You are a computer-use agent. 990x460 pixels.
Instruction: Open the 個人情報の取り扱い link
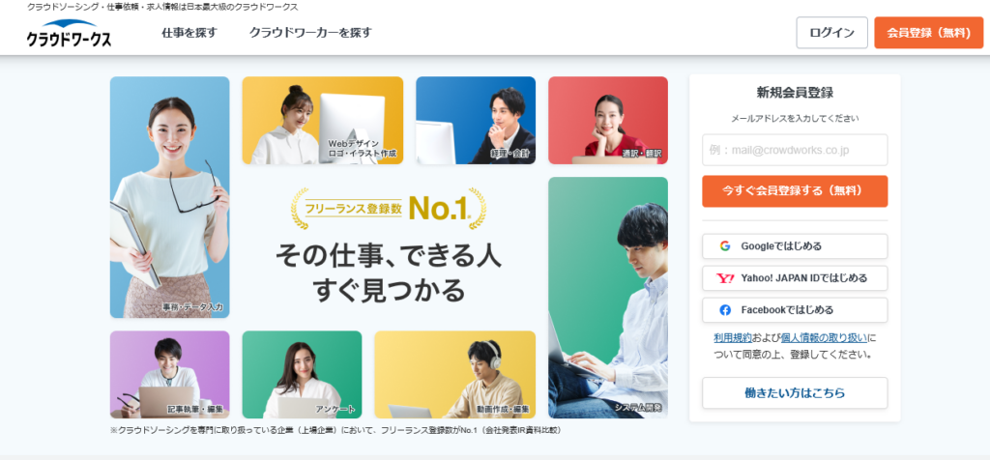tap(824, 337)
